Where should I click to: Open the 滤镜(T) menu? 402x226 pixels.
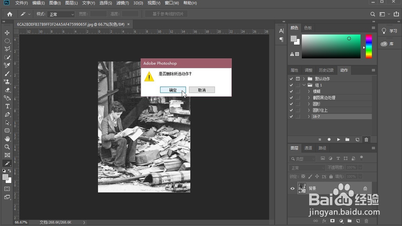tap(122, 3)
